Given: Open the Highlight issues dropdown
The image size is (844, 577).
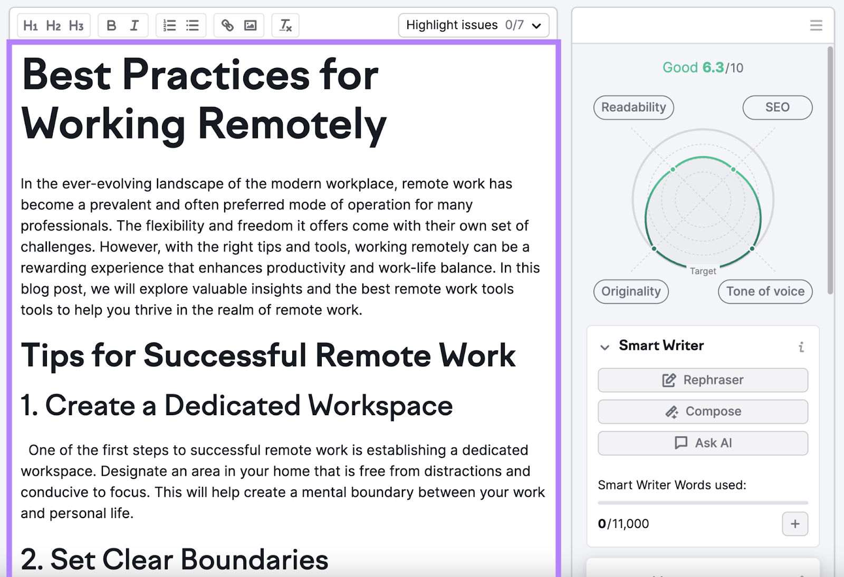Looking at the screenshot, I should click(474, 25).
